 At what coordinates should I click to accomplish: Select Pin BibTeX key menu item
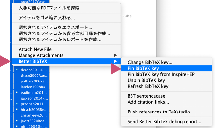[x=143, y=68]
